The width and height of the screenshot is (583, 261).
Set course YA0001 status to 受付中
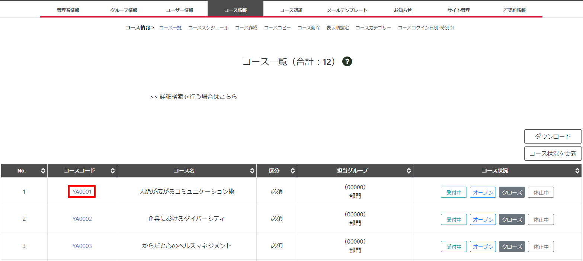[x=454, y=193]
